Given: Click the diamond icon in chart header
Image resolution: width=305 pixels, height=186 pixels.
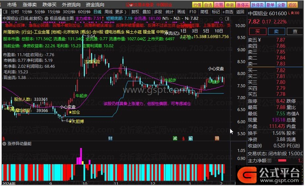Looking at the screenshot, I should pos(221,19).
